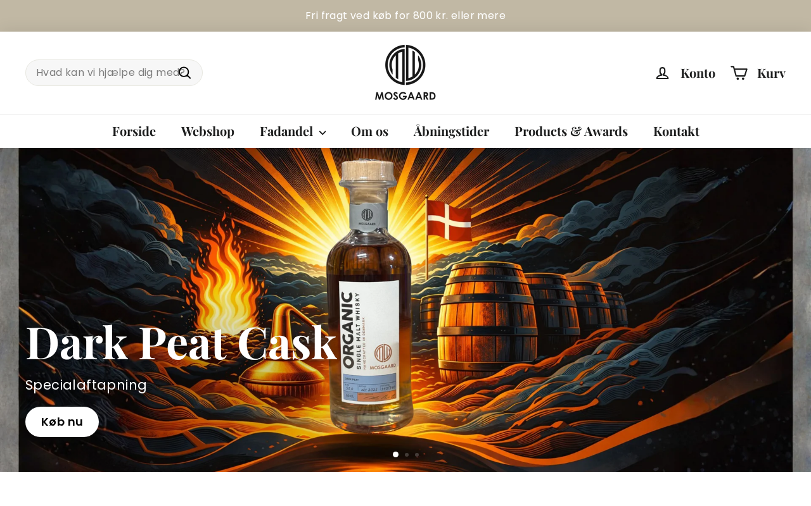811x506 pixels.
Task: Select the first slideshow dot
Action: tap(396, 454)
